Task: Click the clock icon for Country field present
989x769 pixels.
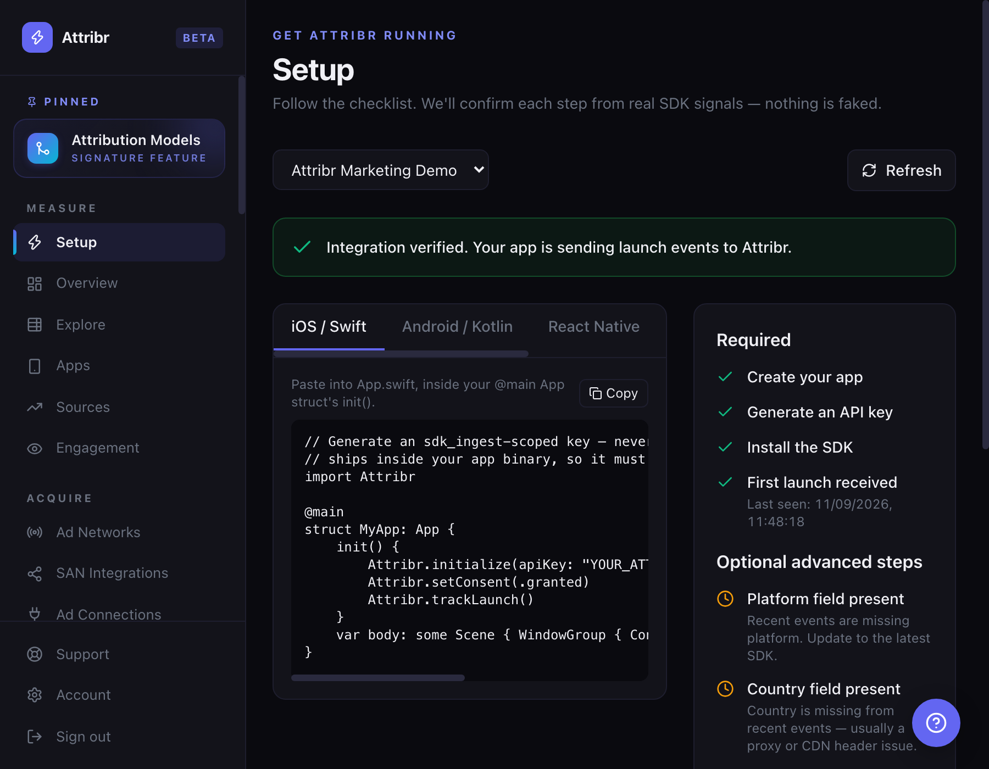Action: pyautogui.click(x=725, y=689)
